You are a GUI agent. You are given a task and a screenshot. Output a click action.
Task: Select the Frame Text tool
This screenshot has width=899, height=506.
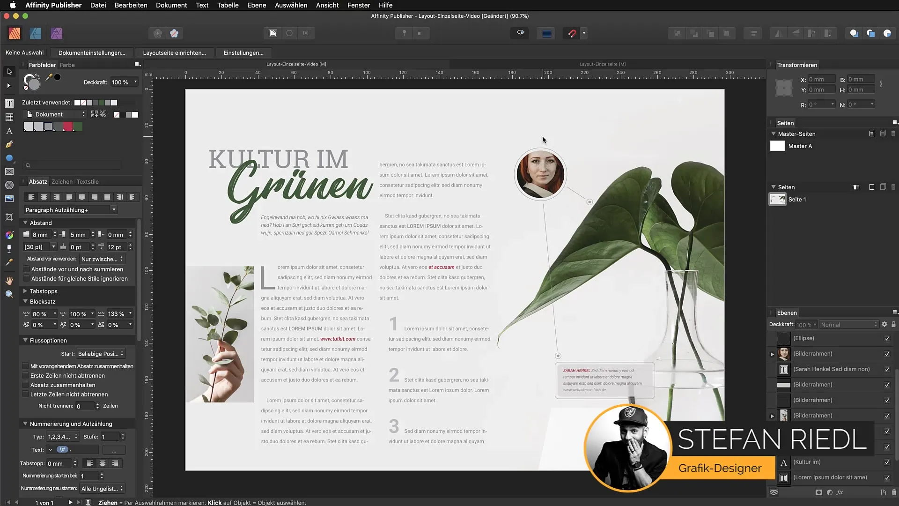(9, 104)
